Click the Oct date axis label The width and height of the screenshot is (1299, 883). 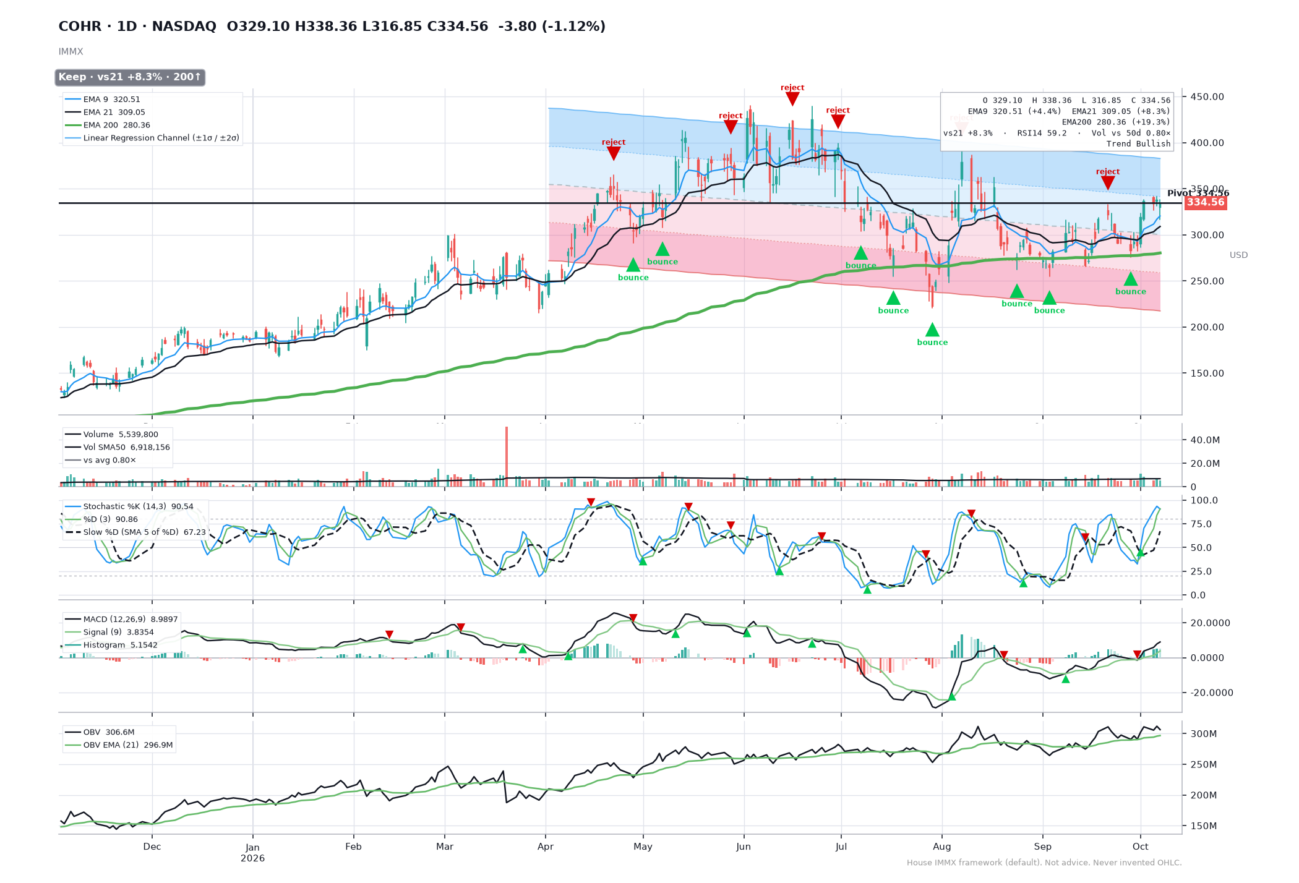pos(1140,847)
